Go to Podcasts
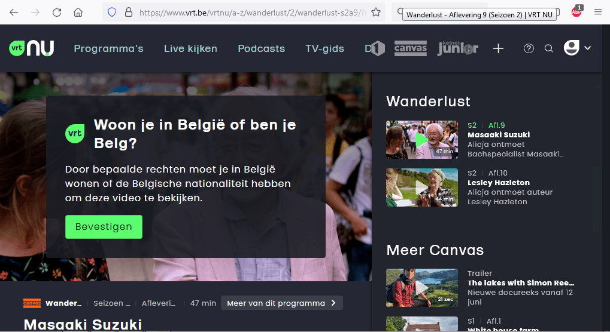This screenshot has height=332, width=610. [262, 48]
